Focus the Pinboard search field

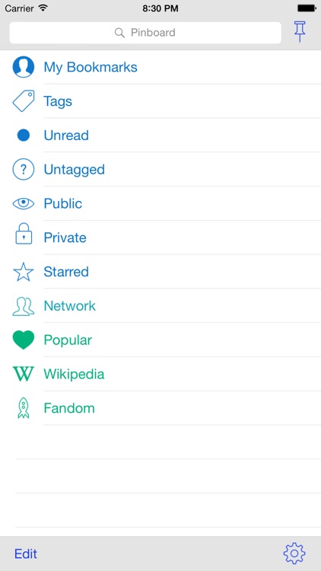[x=145, y=33]
